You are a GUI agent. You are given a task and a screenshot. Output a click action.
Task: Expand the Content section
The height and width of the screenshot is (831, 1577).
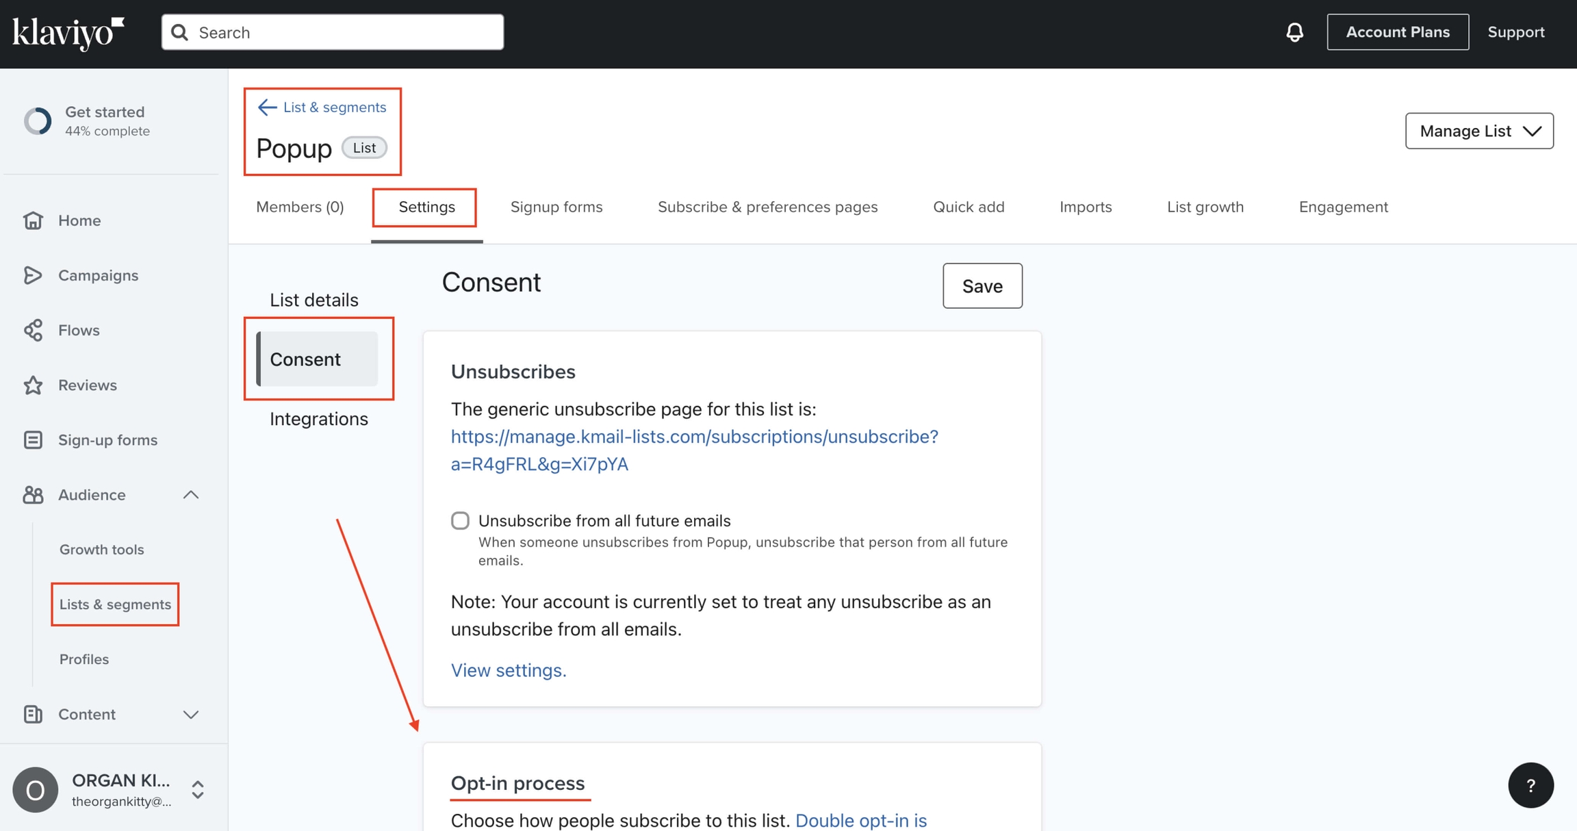point(191,715)
